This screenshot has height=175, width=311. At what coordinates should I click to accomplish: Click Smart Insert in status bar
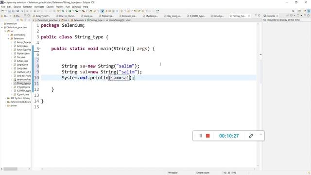203,173
